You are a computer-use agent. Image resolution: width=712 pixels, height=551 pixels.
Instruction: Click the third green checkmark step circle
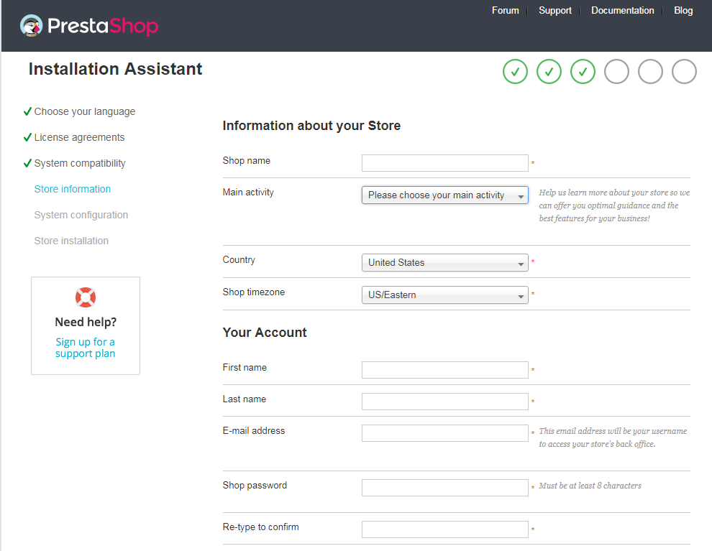583,72
